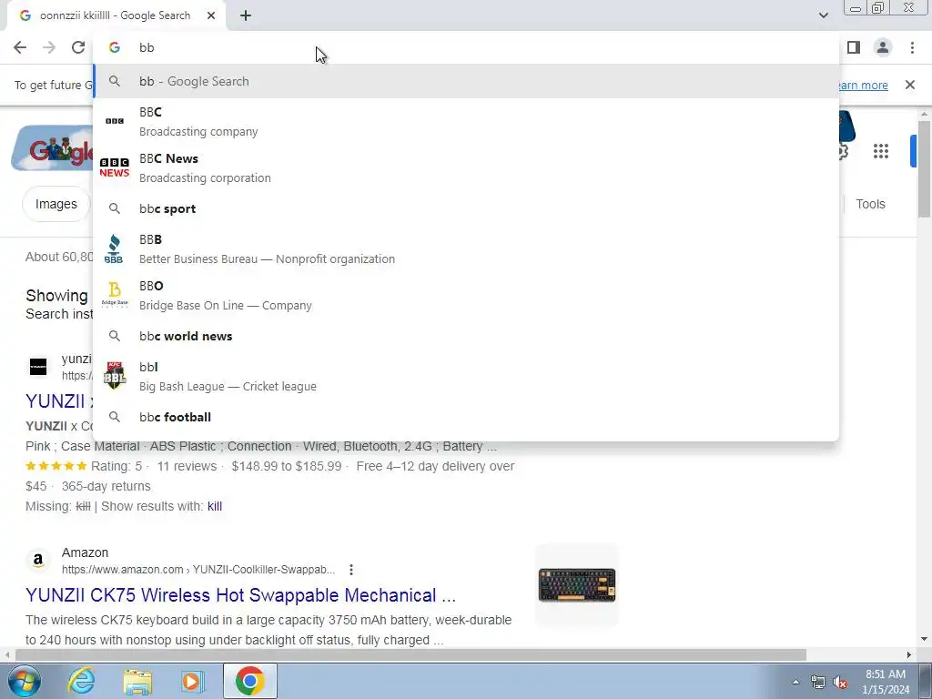This screenshot has width=932, height=699.
Task: Click in the address bar containing 'bb'
Action: [x=466, y=47]
